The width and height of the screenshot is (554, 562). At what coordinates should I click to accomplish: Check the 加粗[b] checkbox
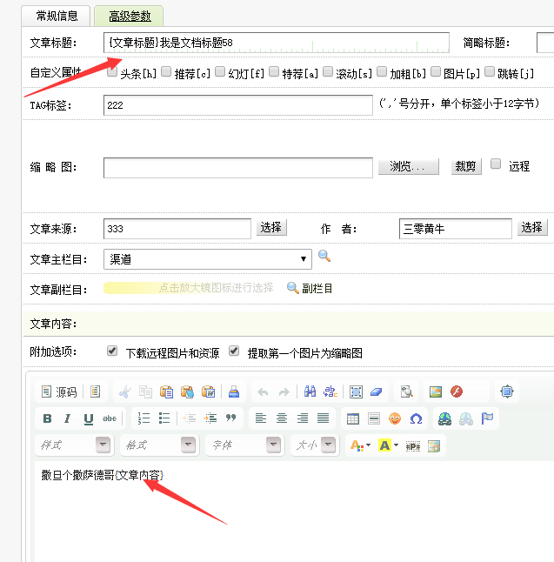[x=382, y=71]
